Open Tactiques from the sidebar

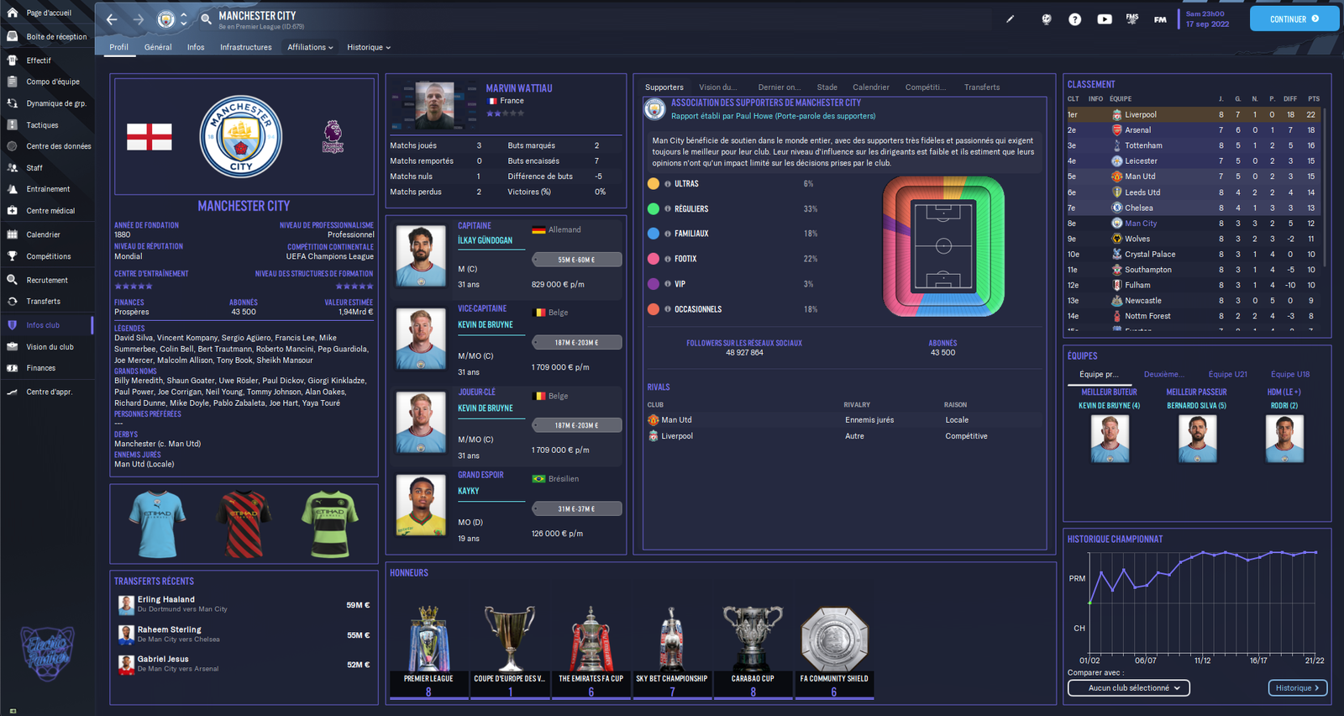coord(42,125)
